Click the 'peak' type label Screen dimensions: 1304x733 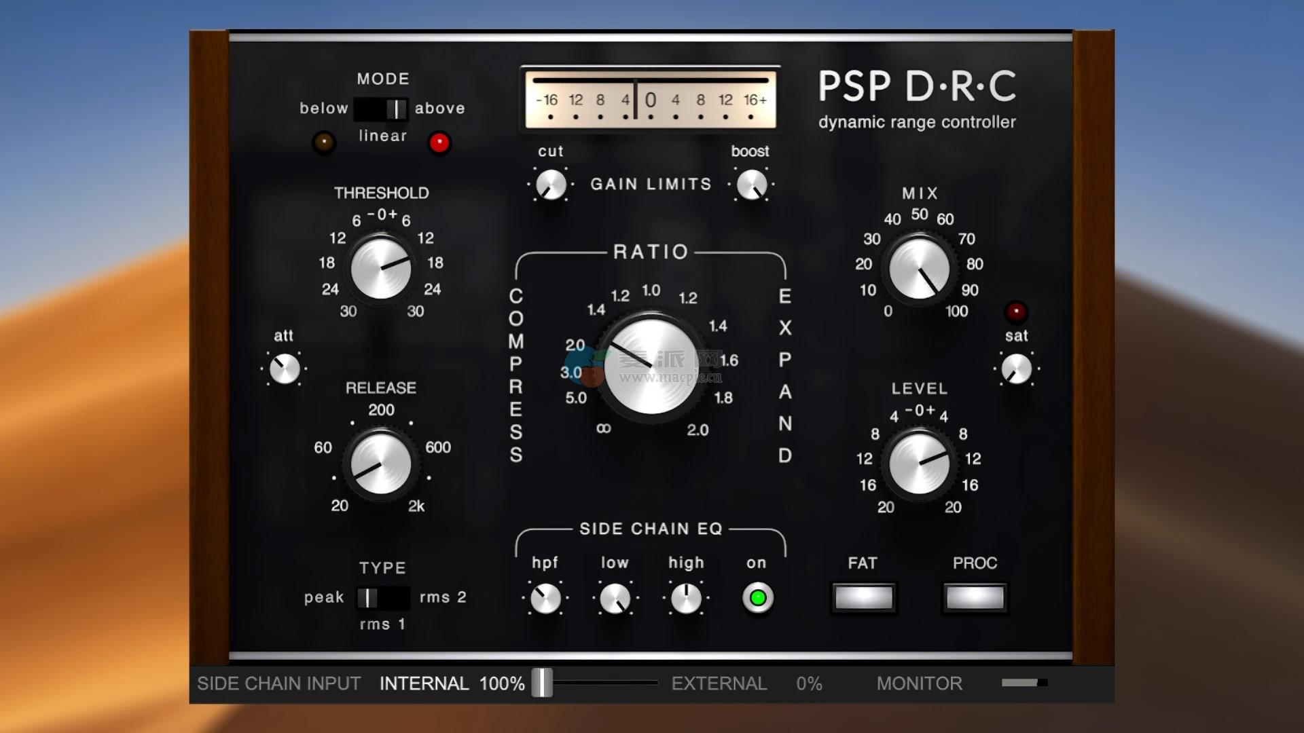(324, 598)
